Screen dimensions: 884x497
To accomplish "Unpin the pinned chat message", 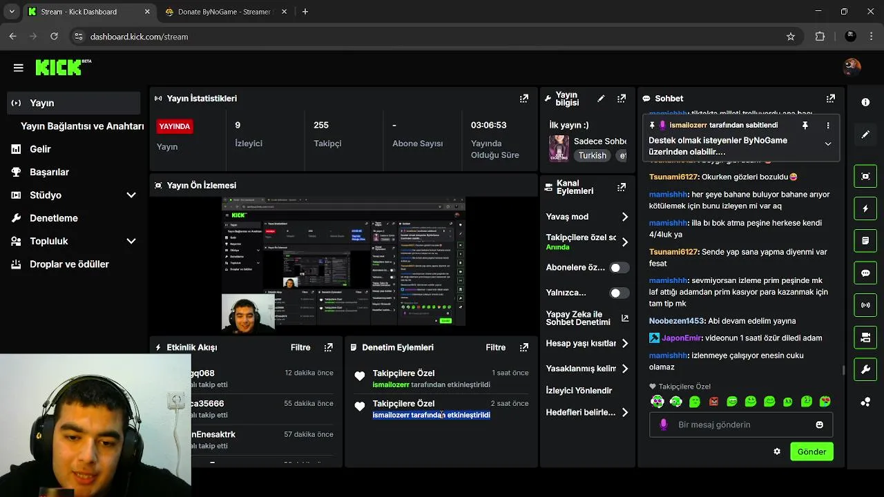I will [x=805, y=126].
